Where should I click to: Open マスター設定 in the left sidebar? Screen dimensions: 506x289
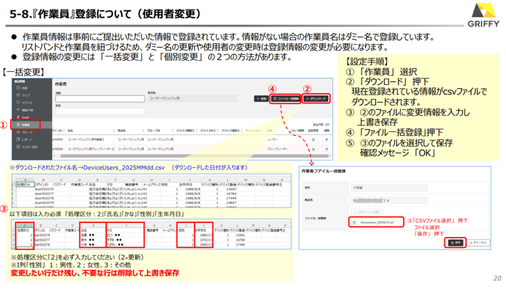[x=27, y=147]
